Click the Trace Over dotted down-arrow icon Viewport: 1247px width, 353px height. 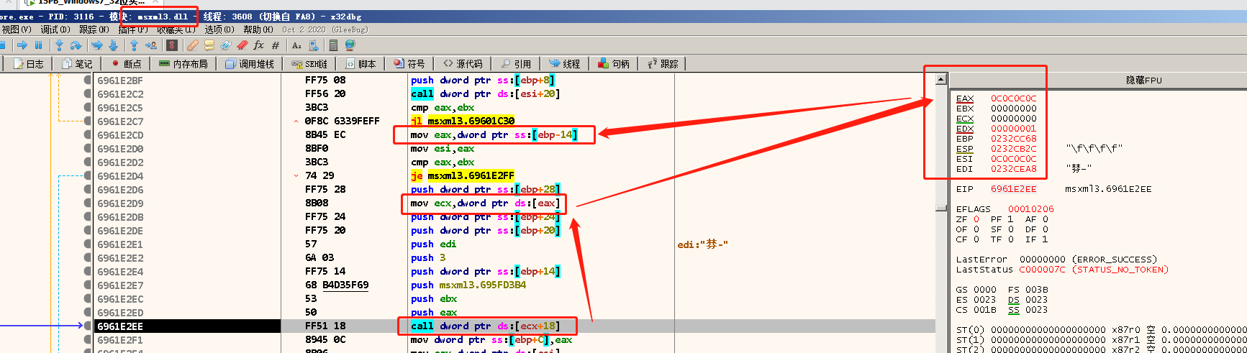tap(113, 45)
